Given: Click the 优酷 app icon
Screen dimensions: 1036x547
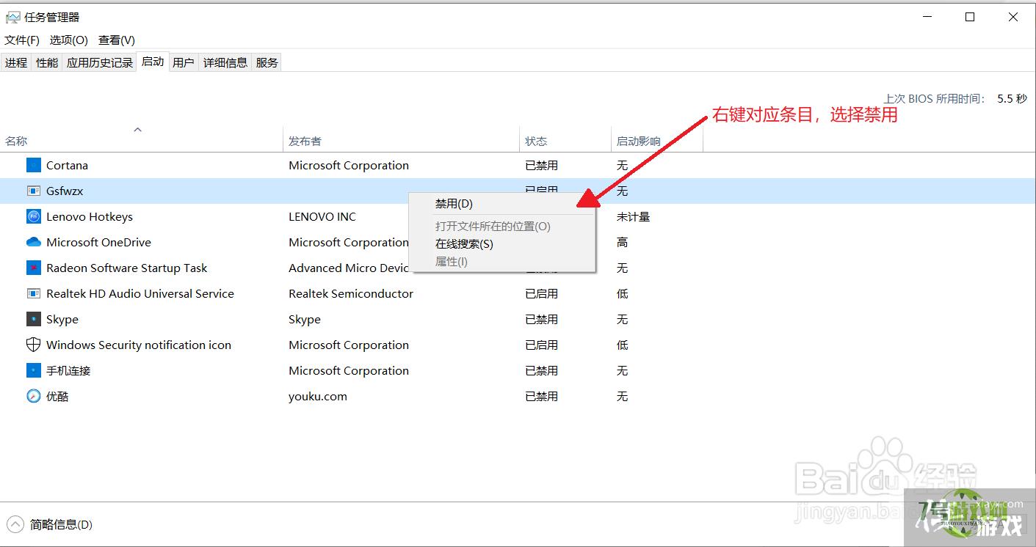Looking at the screenshot, I should click(x=33, y=396).
